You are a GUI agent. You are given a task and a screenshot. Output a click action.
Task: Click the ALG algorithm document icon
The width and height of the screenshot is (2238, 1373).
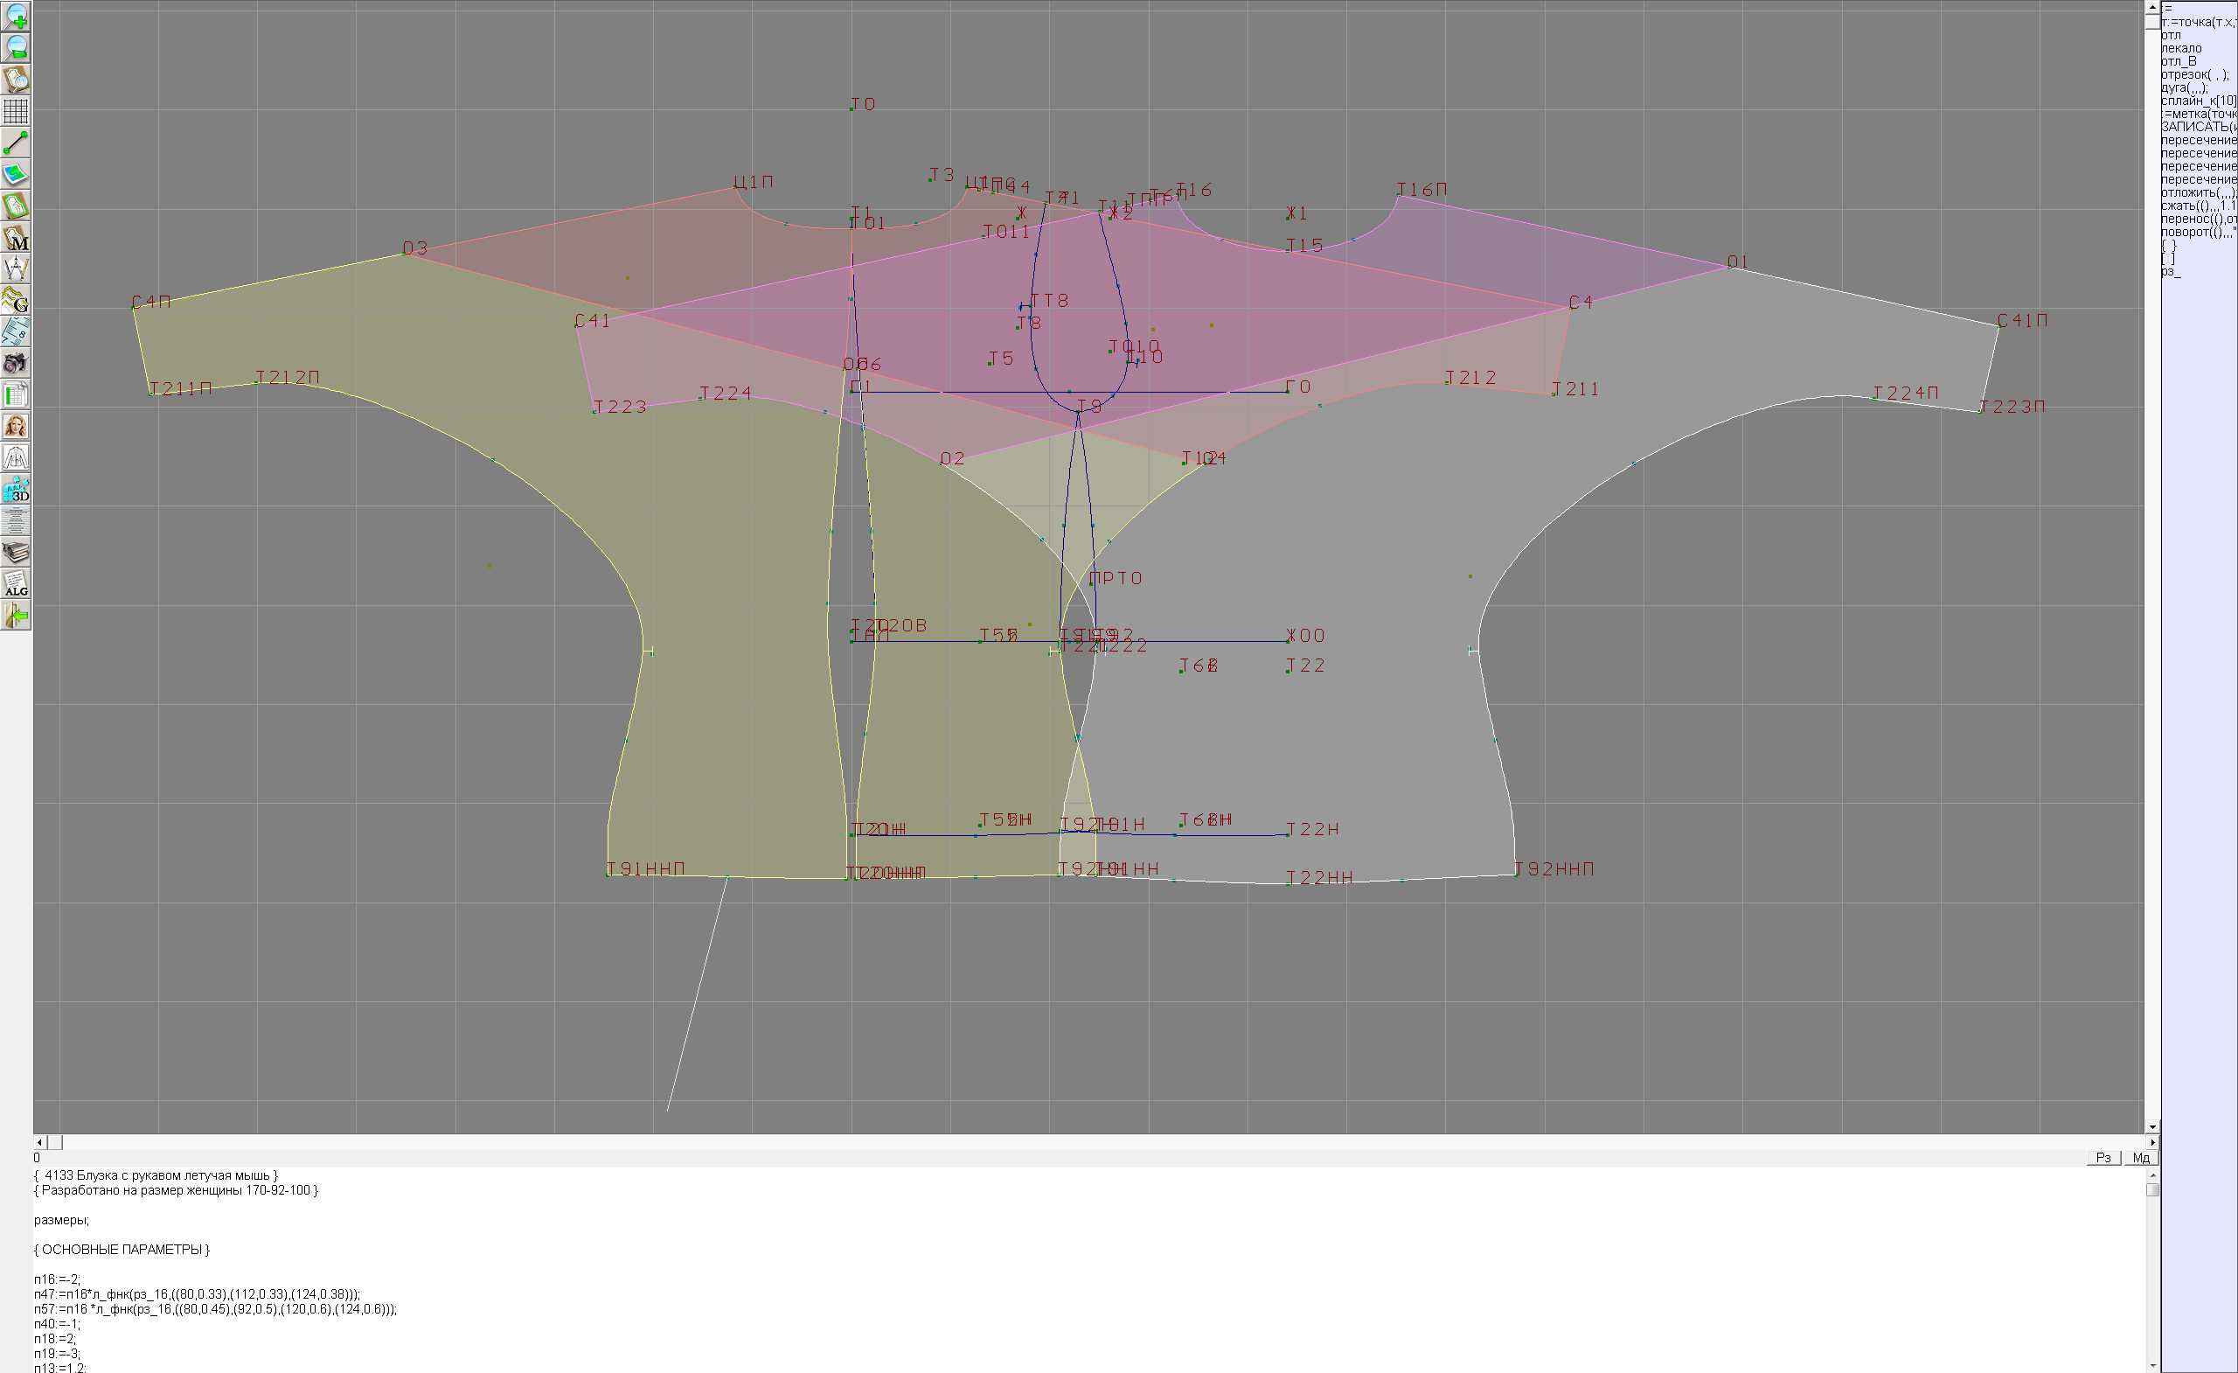(16, 584)
